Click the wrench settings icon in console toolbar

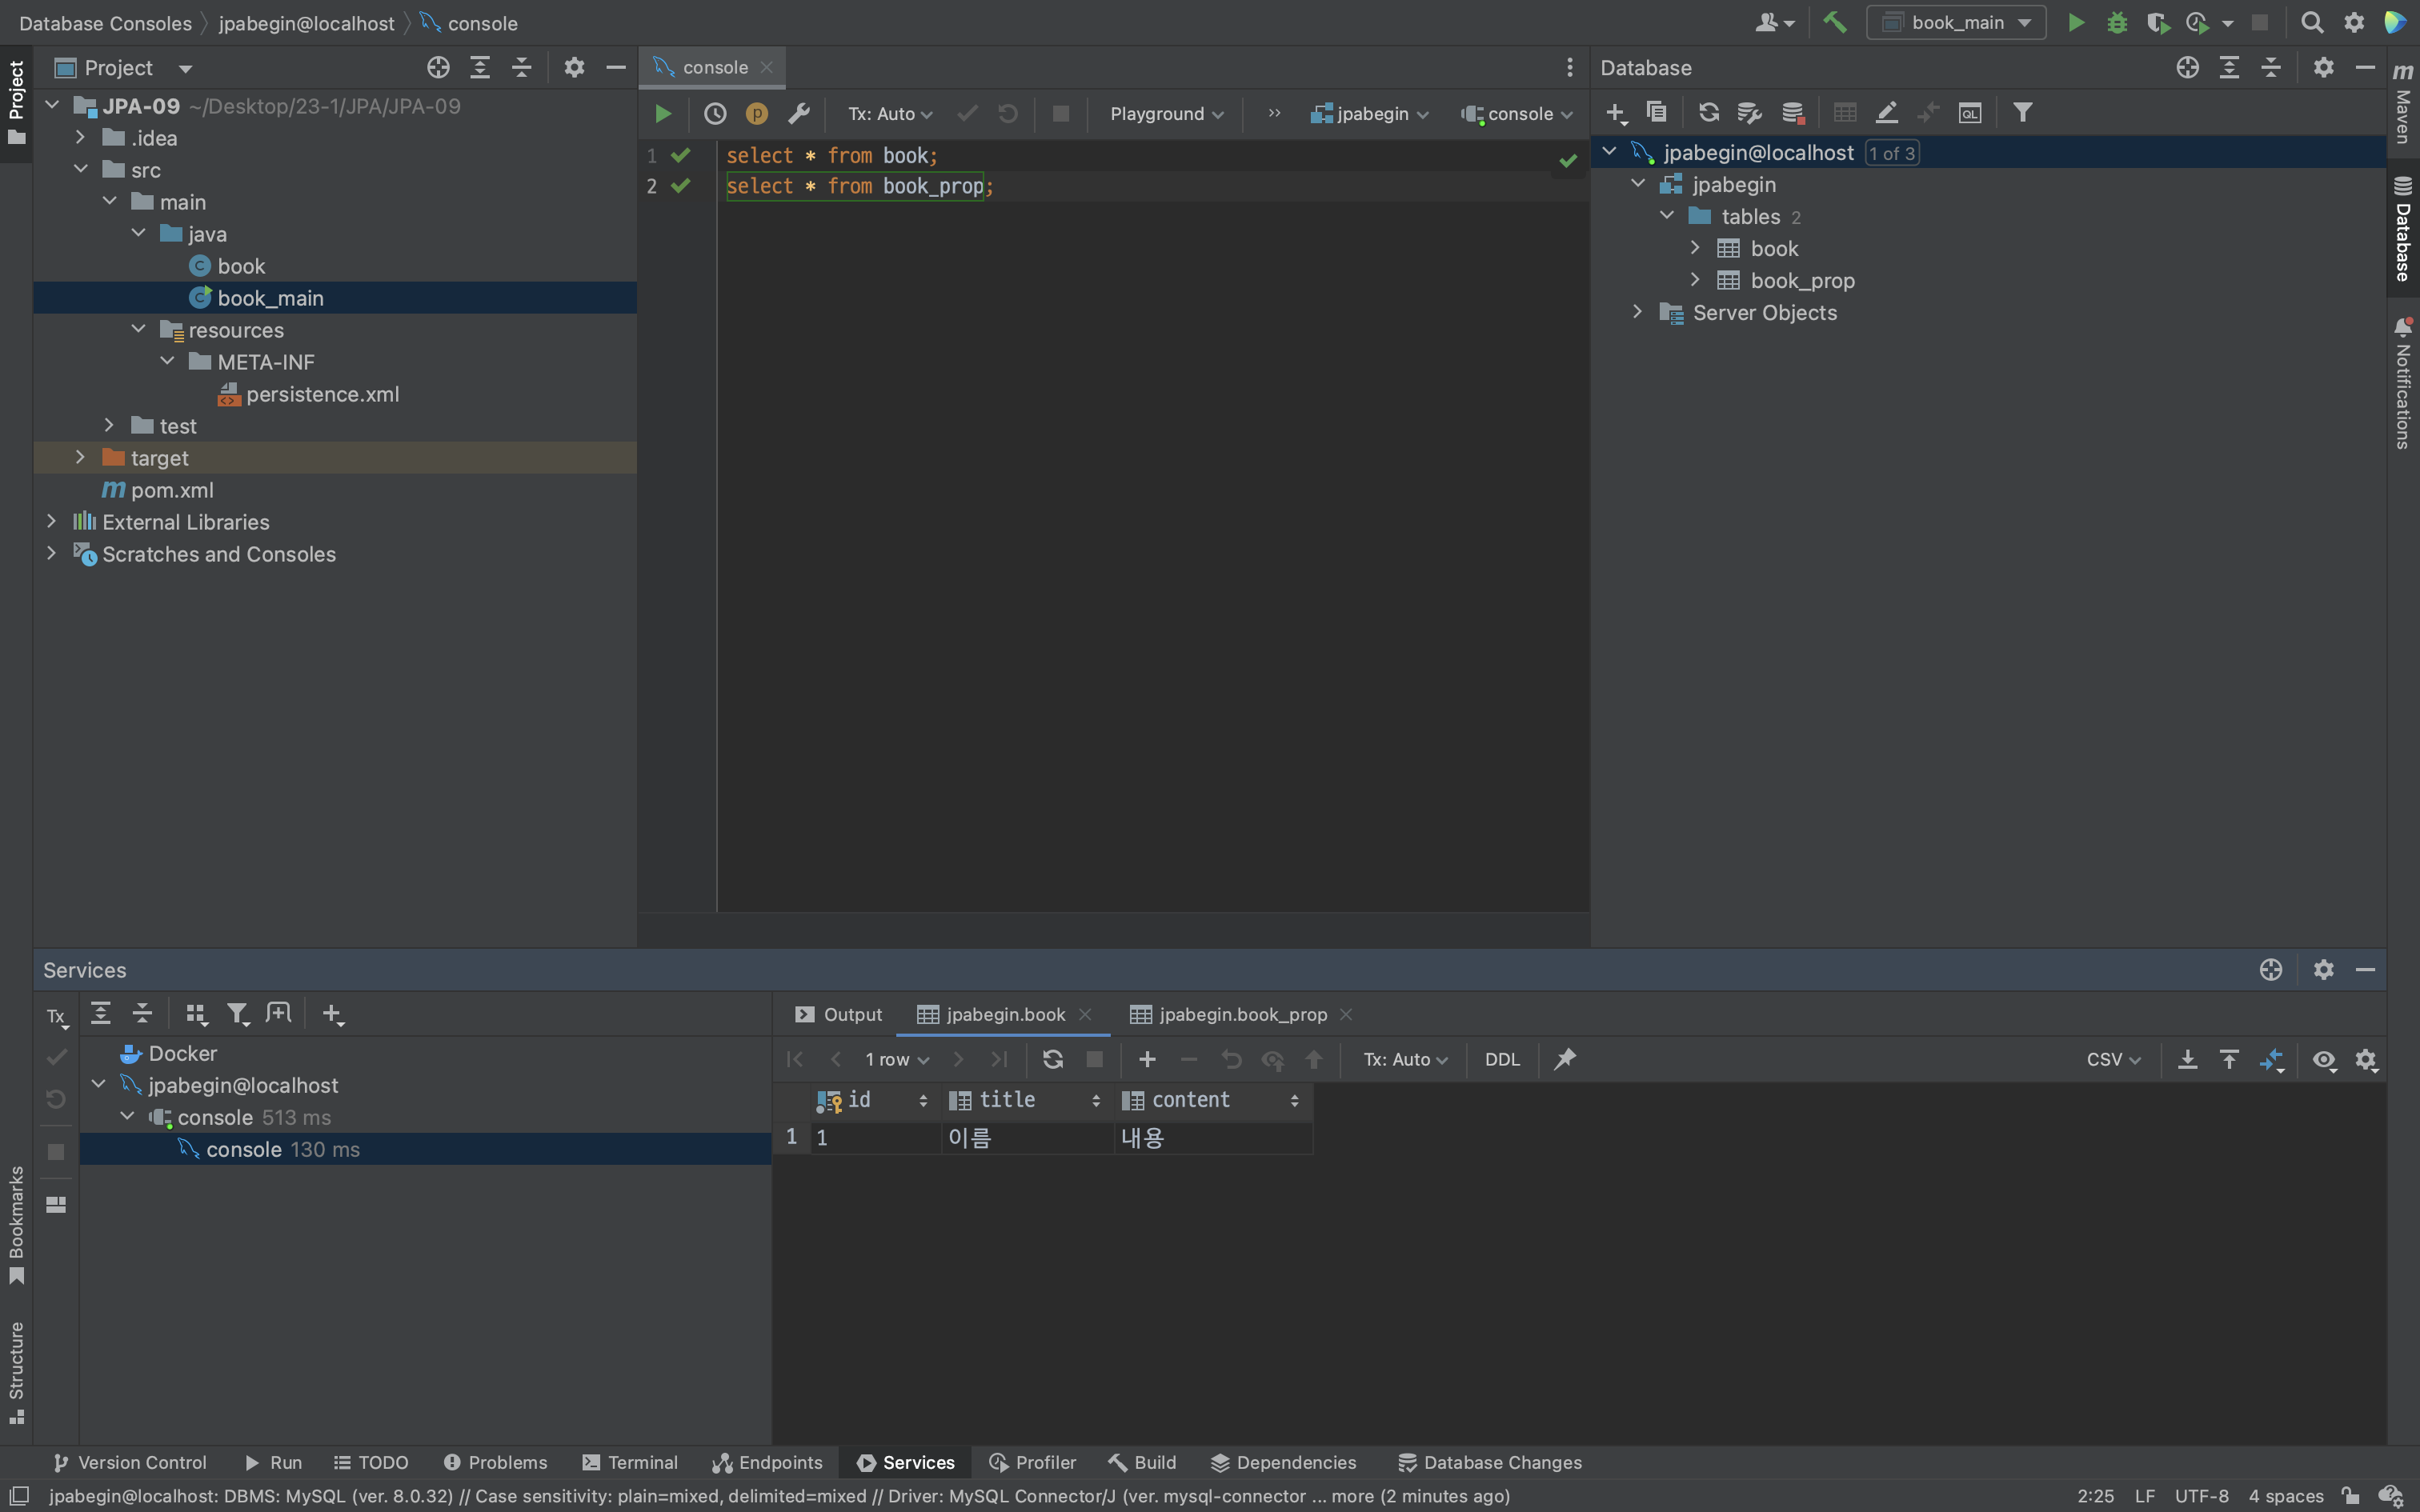pos(798,114)
